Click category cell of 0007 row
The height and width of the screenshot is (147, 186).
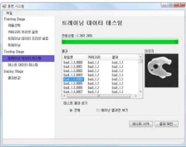94,92
